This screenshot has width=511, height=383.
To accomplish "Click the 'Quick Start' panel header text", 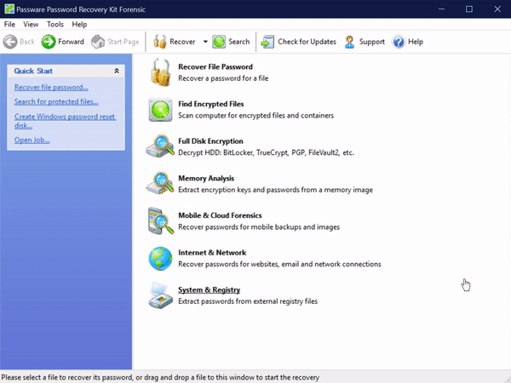I will point(33,71).
